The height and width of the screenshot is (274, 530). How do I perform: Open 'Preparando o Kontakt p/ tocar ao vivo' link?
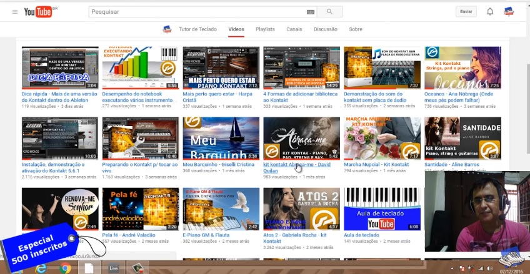pyautogui.click(x=139, y=168)
